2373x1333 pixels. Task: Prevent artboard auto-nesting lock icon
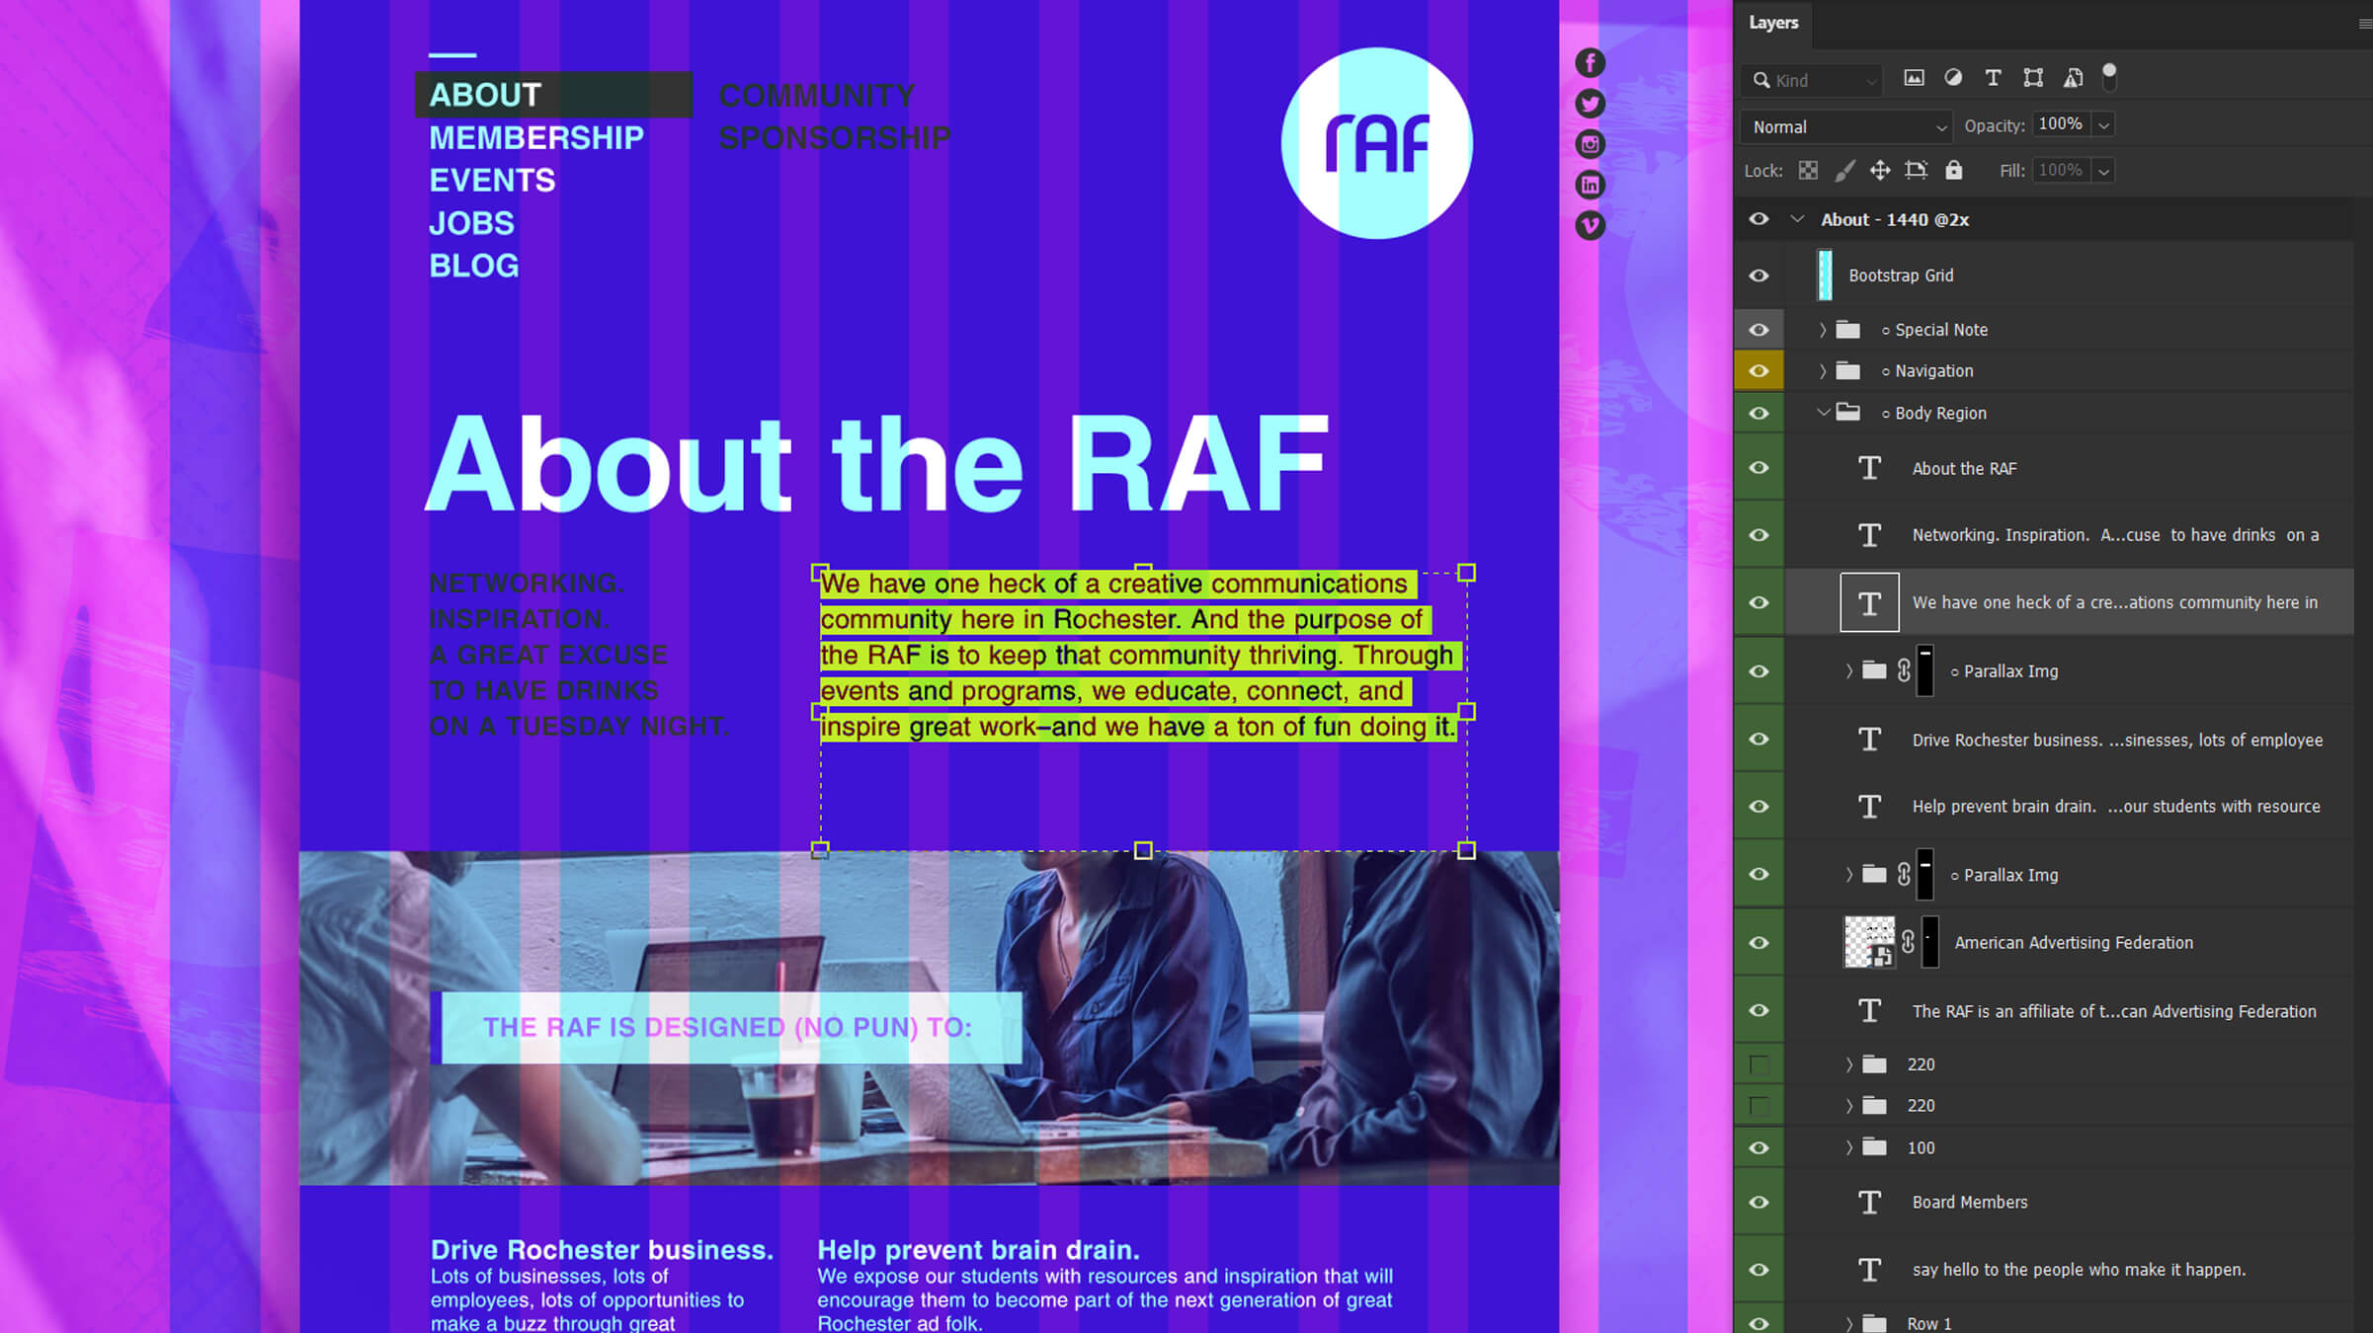coord(1917,170)
